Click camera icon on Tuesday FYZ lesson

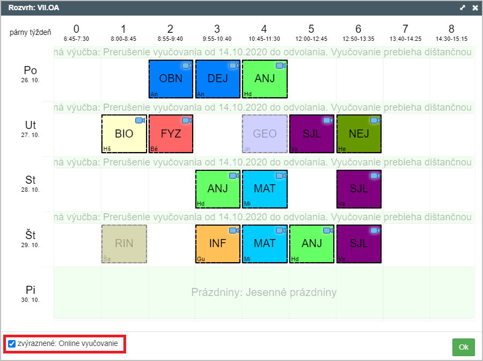coord(186,120)
